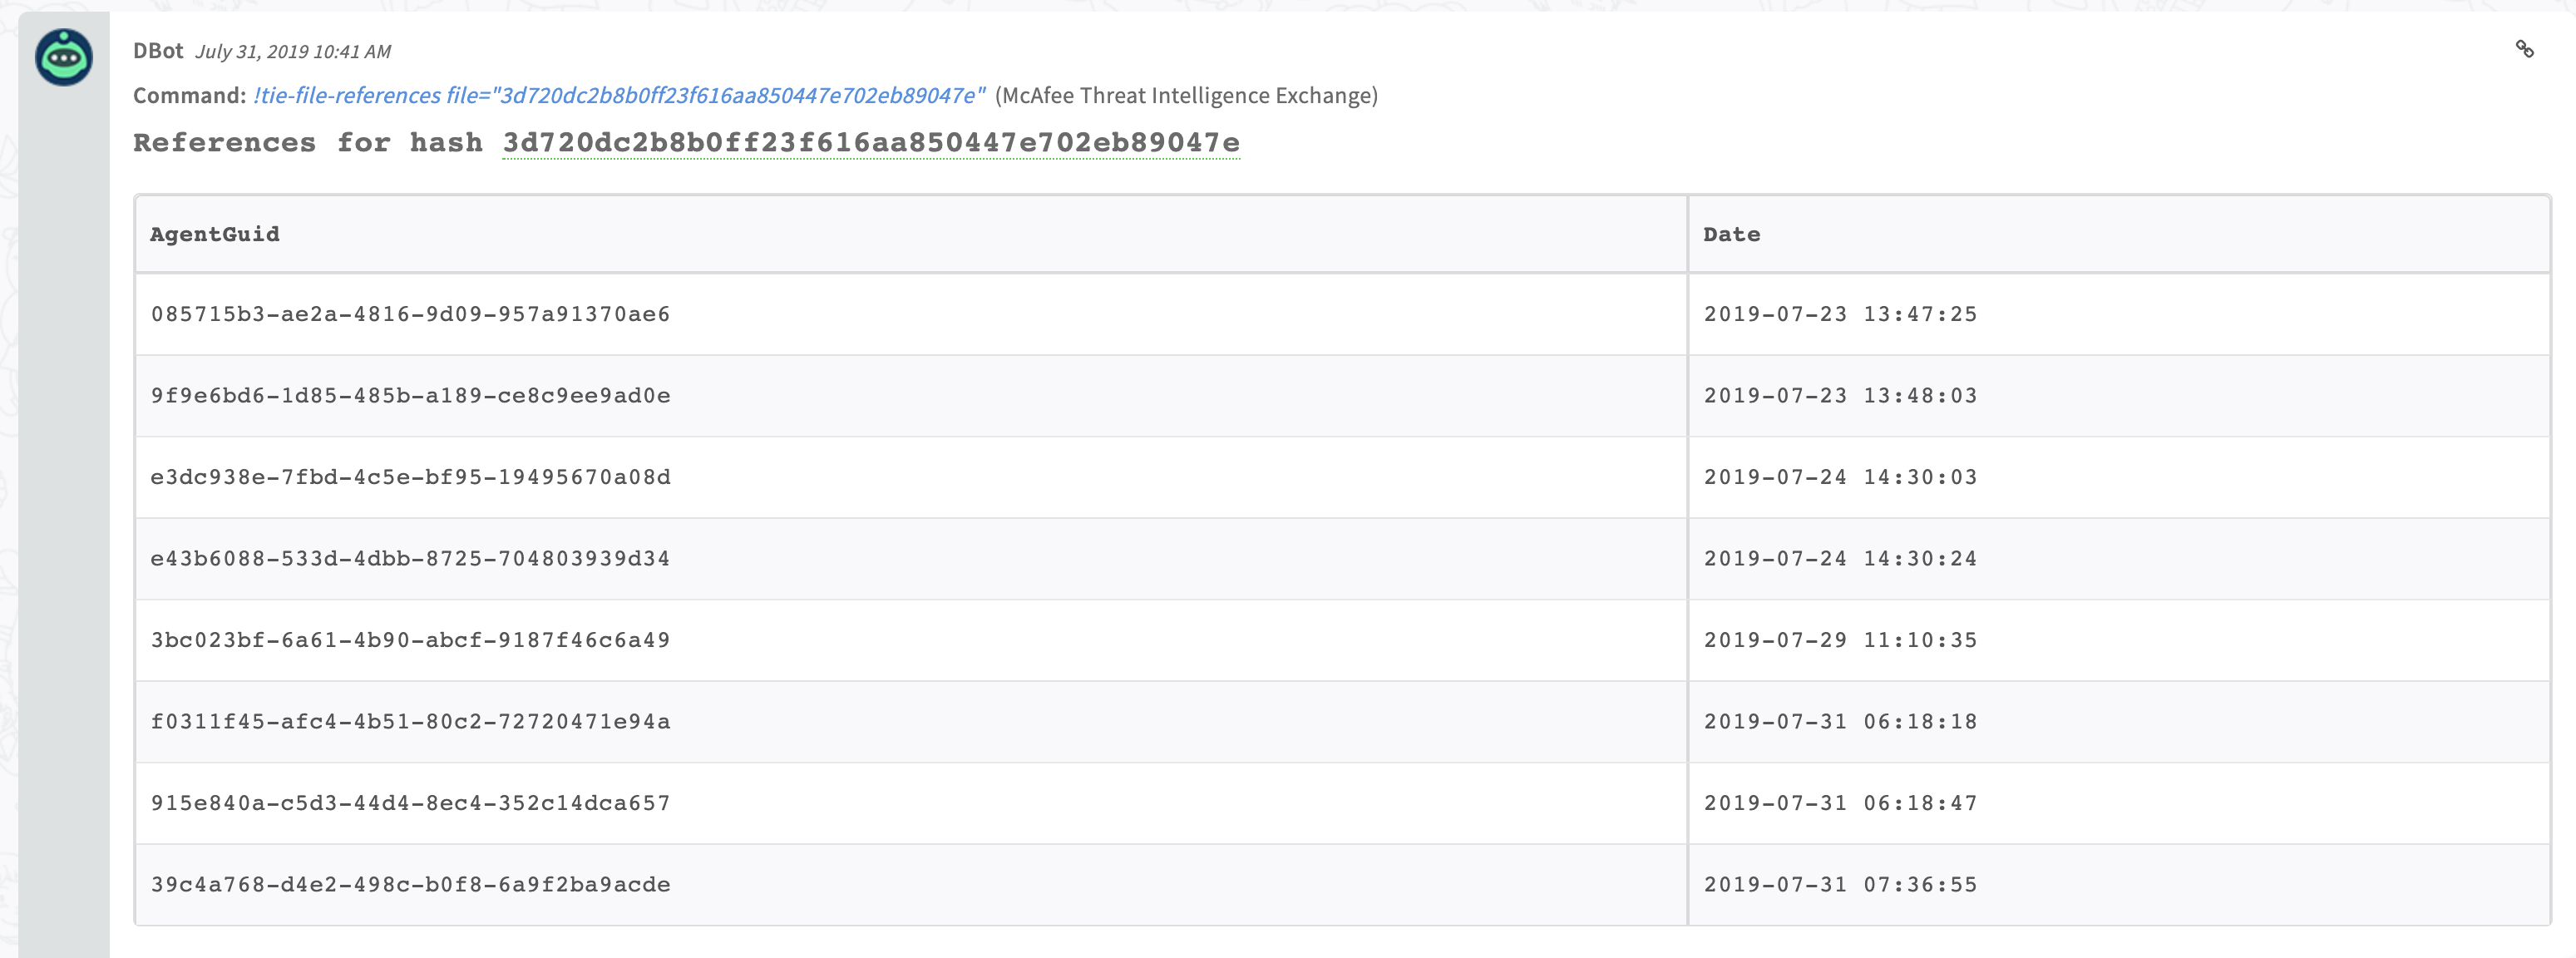Click the permalink chain icon
This screenshot has height=958, width=2576.
[2524, 49]
